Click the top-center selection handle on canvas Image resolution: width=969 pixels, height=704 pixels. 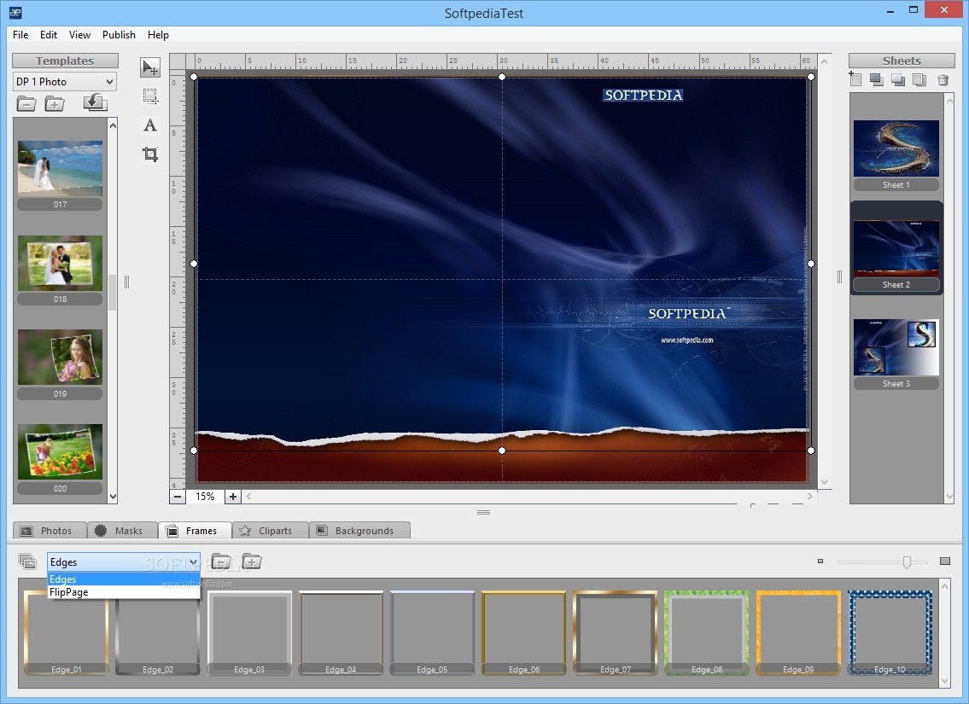[502, 77]
